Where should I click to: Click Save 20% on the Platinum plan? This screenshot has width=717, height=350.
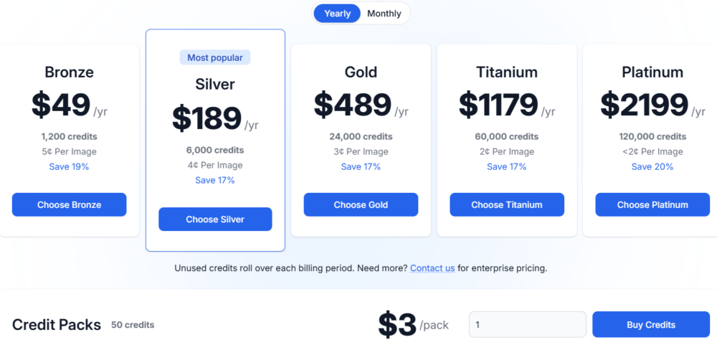pyautogui.click(x=652, y=166)
